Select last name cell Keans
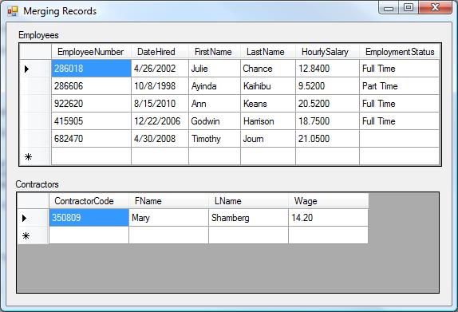Screen dimensions: 458x312 pos(268,104)
